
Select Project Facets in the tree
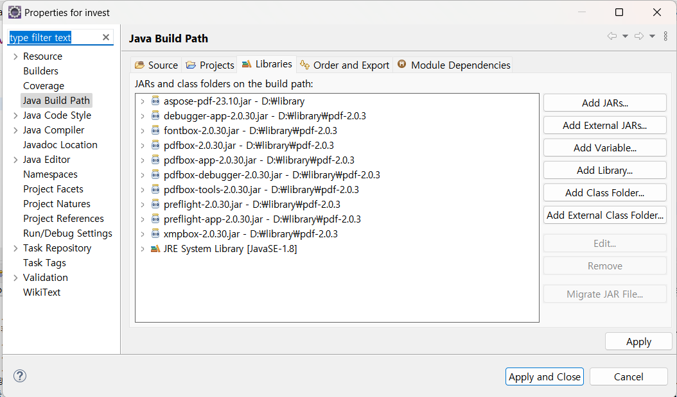coord(53,189)
